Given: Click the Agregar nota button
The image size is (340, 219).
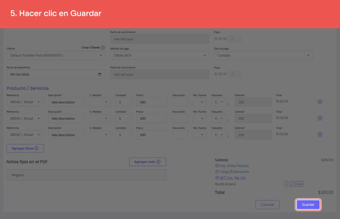Looking at the screenshot, I should 147,162.
